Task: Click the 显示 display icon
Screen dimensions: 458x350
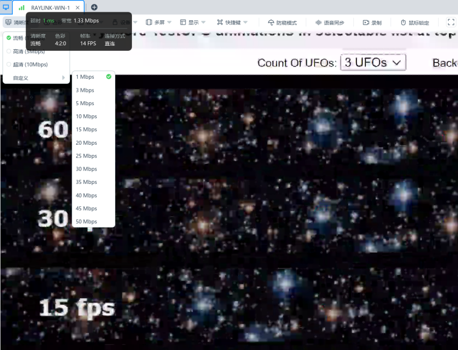Action: (x=183, y=22)
